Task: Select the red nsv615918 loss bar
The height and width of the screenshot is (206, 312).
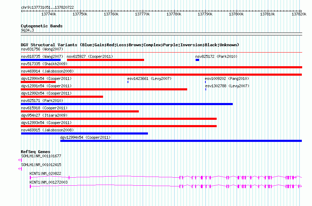Action: 80,111
